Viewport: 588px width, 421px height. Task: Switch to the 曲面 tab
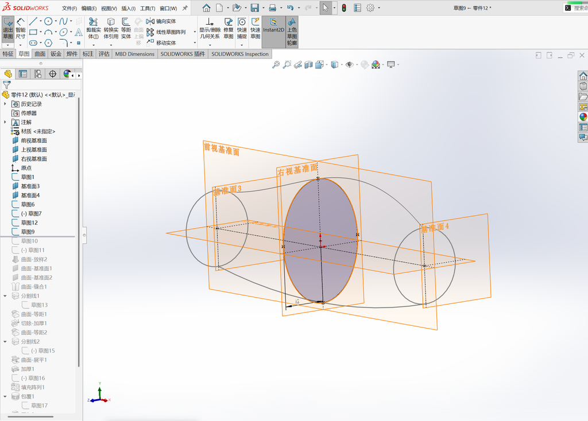(x=40, y=54)
